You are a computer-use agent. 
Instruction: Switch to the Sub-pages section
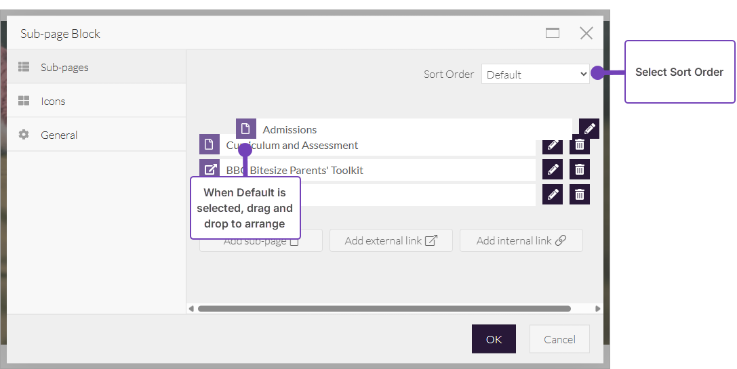click(x=64, y=67)
